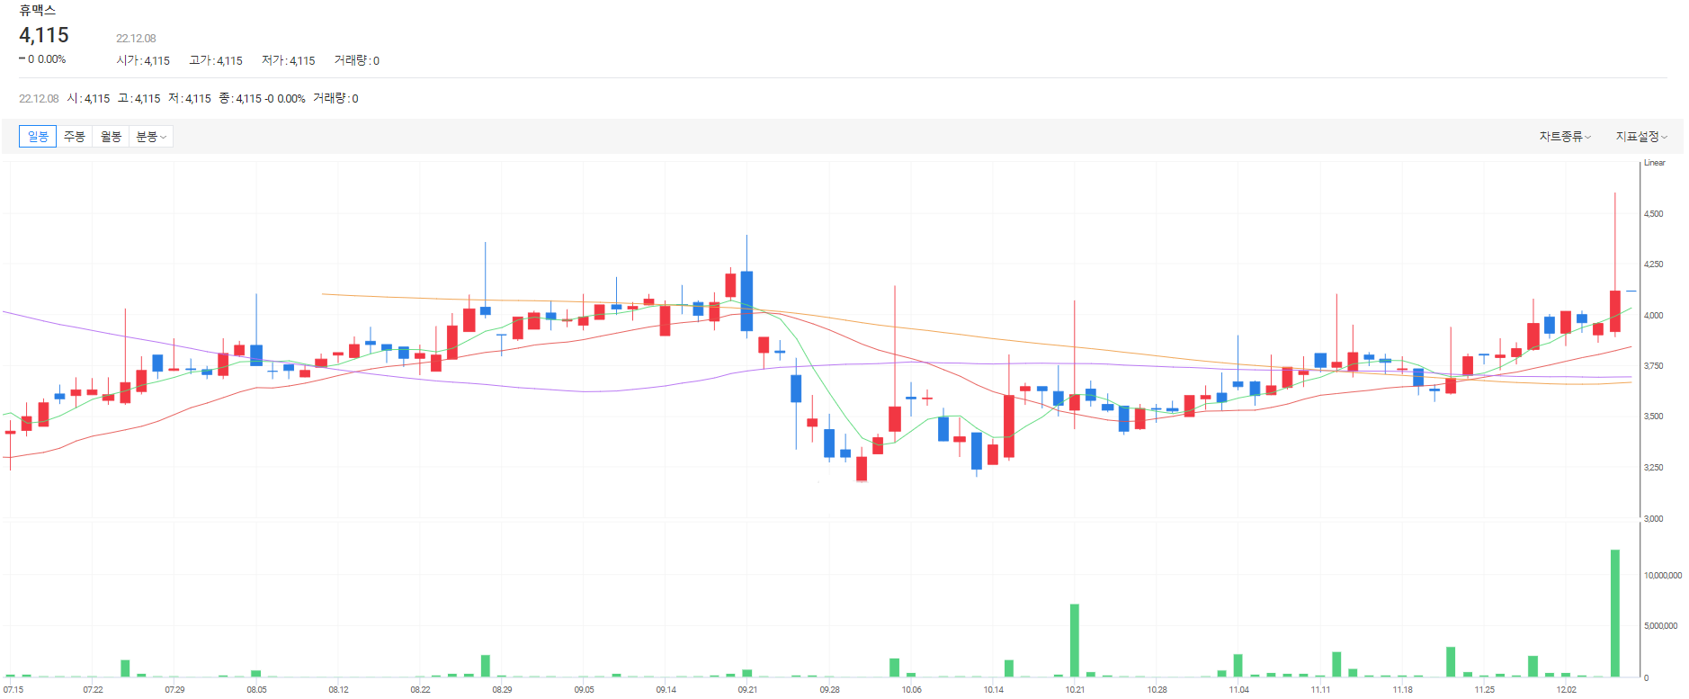Click the 4,500 price axis label

pos(1653,214)
